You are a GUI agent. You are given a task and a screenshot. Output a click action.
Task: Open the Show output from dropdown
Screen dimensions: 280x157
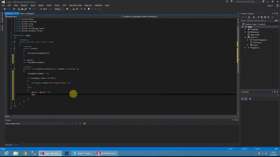click(x=43, y=123)
